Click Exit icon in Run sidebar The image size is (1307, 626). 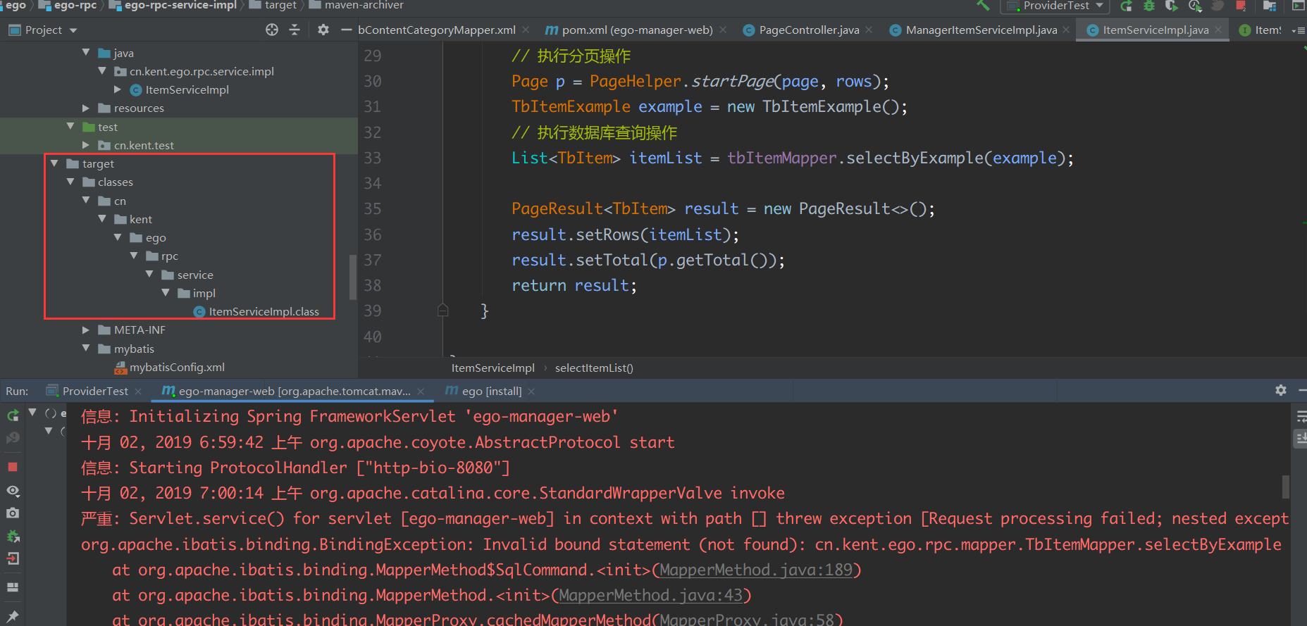pos(13,559)
